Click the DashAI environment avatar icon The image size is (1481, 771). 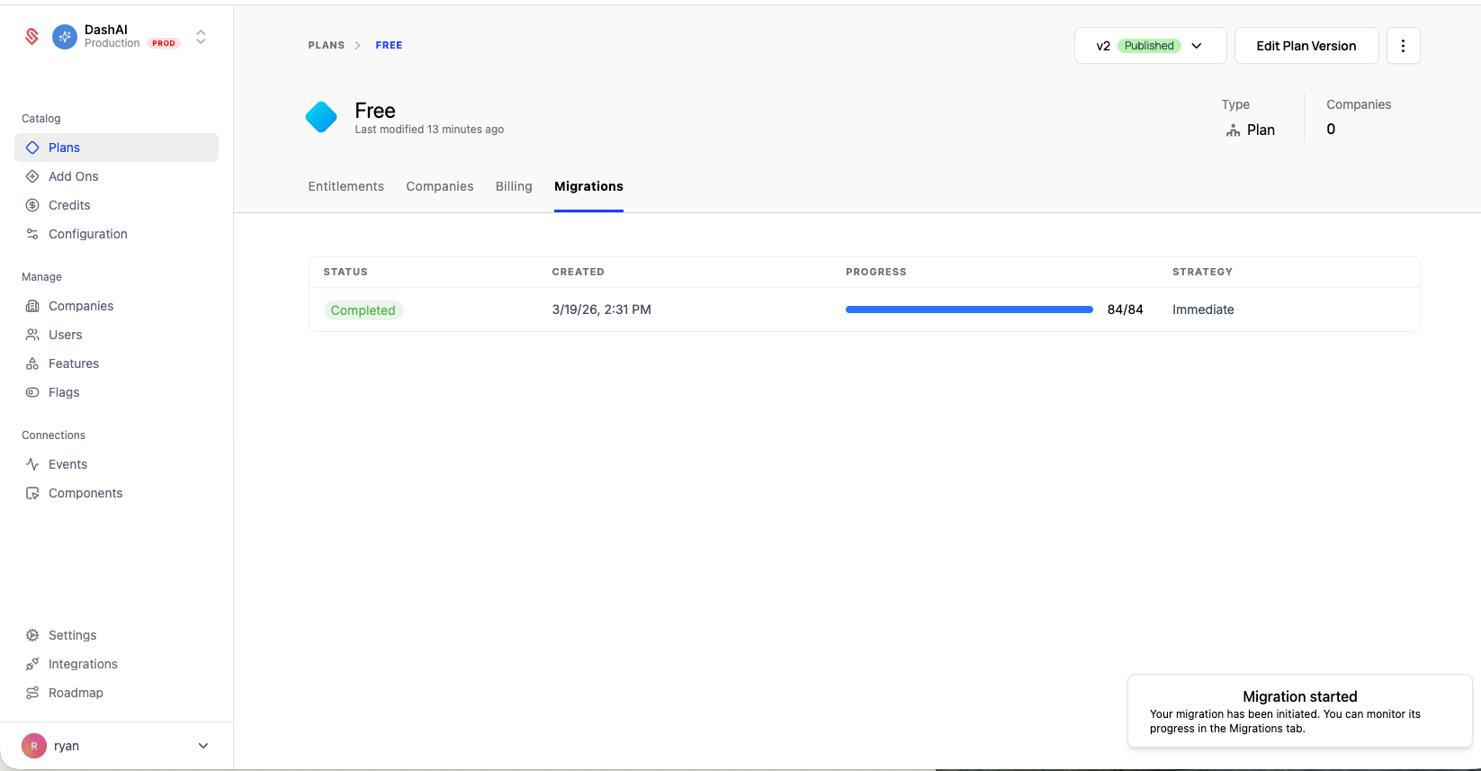tap(65, 37)
